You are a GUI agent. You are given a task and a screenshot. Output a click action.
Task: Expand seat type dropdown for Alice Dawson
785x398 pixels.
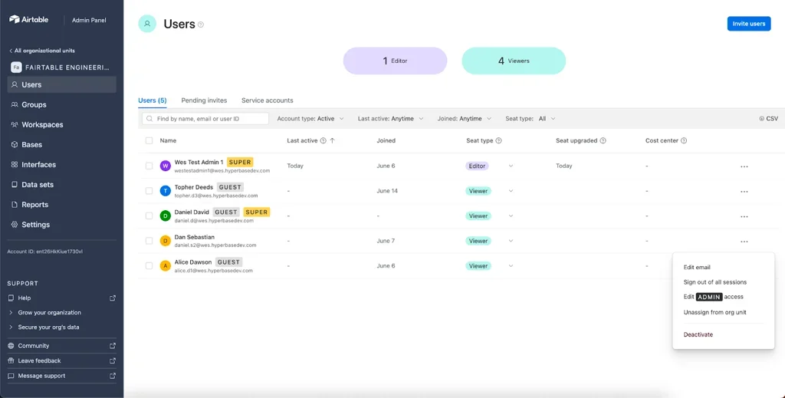[511, 266]
